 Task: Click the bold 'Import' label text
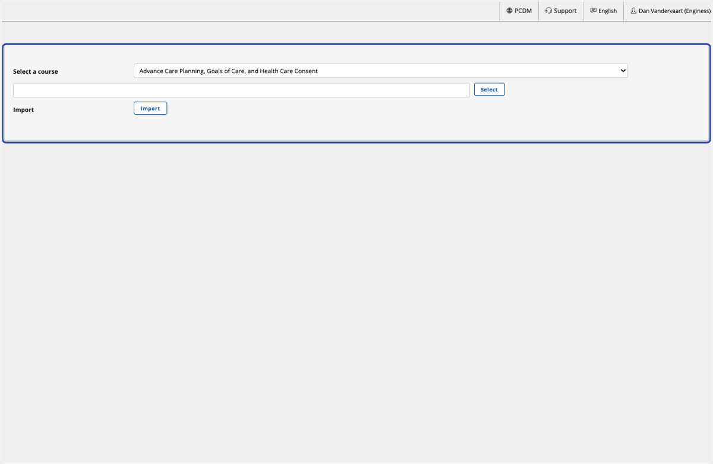pyautogui.click(x=24, y=110)
